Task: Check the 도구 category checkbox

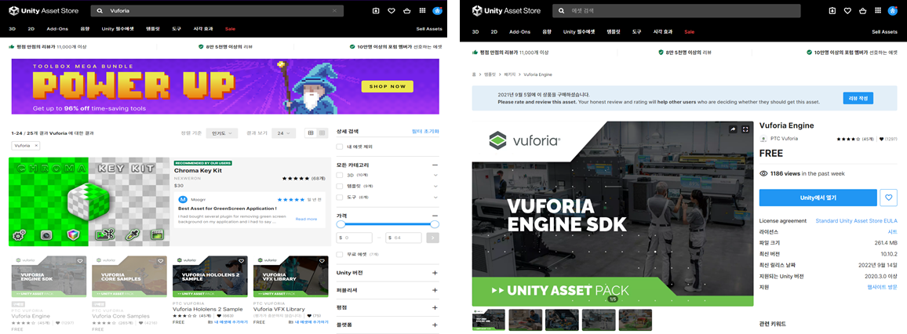Action: click(x=340, y=197)
